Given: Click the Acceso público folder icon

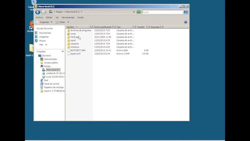Looking at the screenshot, I should coord(42,63).
